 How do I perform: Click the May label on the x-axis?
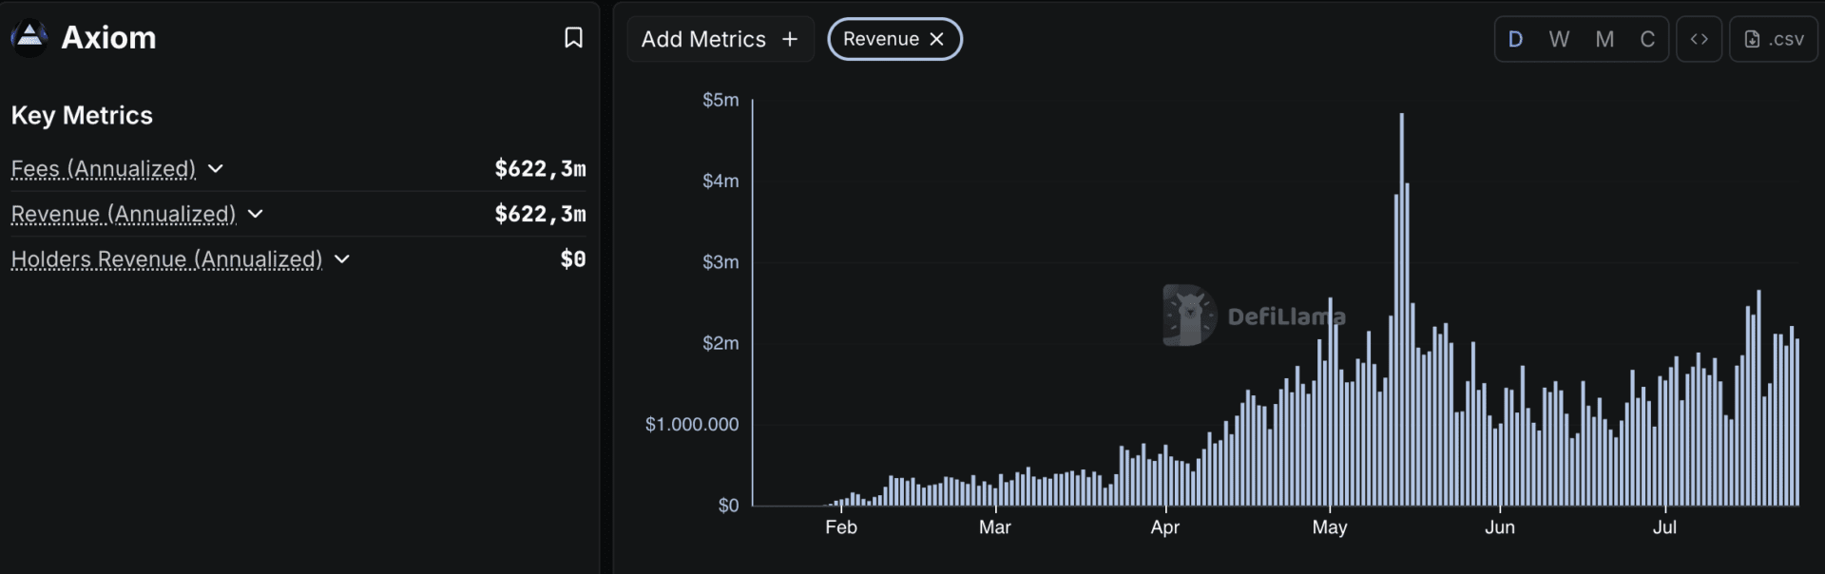[x=1330, y=527]
